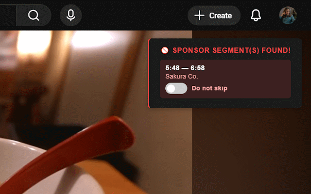Click the "Create" text label
Screen dimensions: 311x194
pyautogui.click(x=220, y=16)
